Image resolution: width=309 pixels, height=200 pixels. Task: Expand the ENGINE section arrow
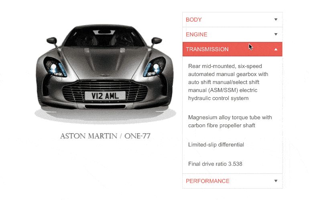pos(276,34)
